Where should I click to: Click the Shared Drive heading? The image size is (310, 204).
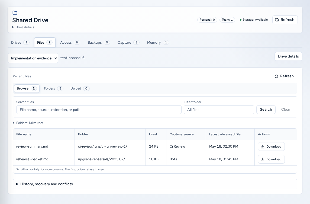click(x=30, y=20)
